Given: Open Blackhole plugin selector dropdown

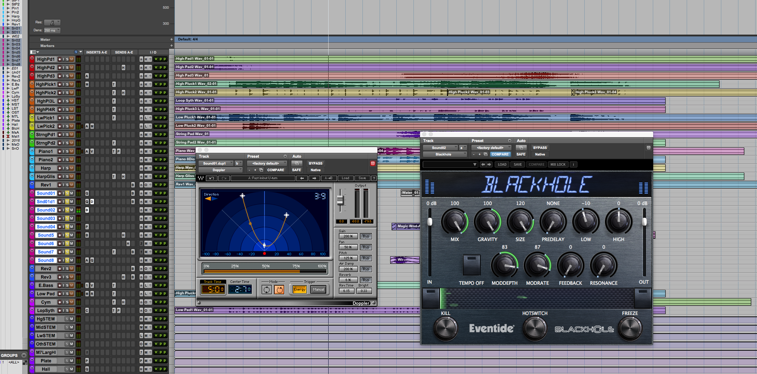Looking at the screenshot, I should point(445,154).
